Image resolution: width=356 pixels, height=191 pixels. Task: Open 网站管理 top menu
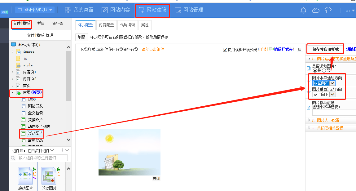[189, 10]
